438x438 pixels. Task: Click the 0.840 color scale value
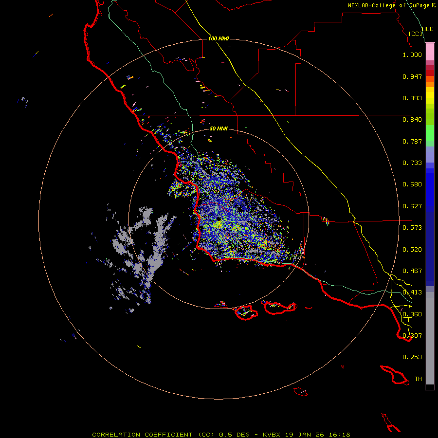point(412,120)
